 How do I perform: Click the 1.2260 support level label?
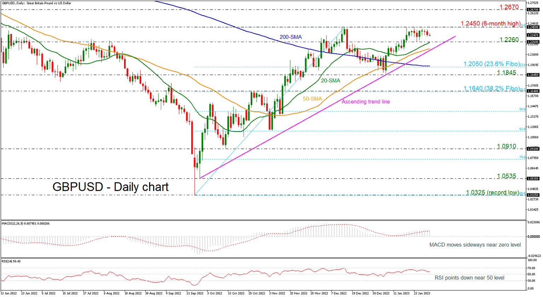coord(509,40)
